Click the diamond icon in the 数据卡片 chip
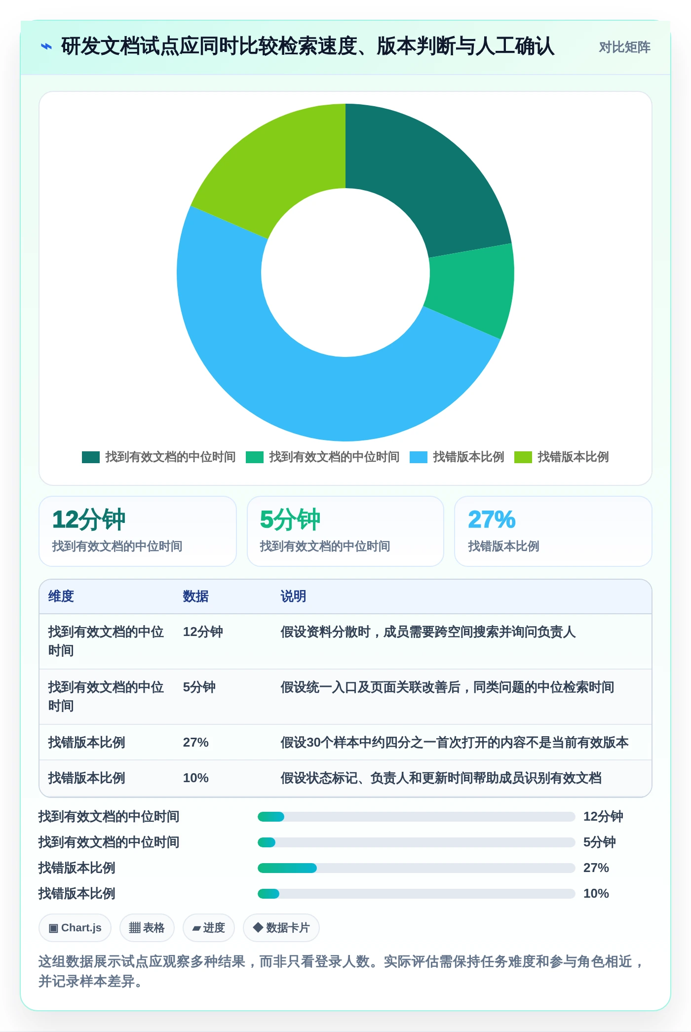The width and height of the screenshot is (691, 1032). coord(258,928)
